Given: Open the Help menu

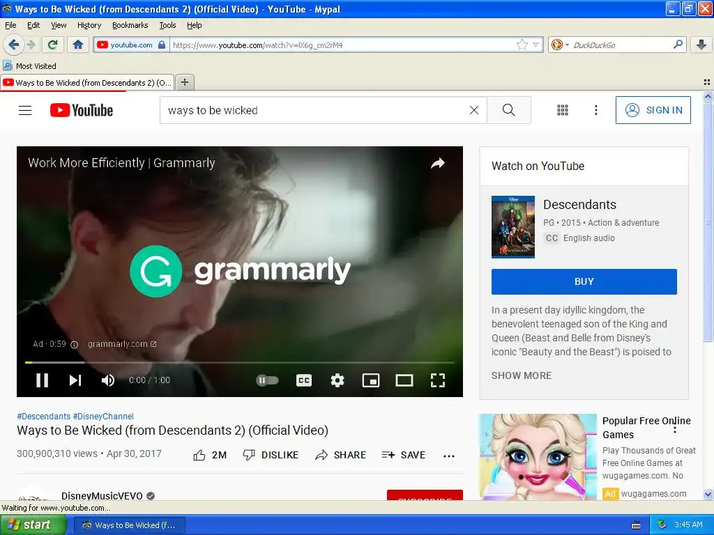Looking at the screenshot, I should (x=194, y=25).
